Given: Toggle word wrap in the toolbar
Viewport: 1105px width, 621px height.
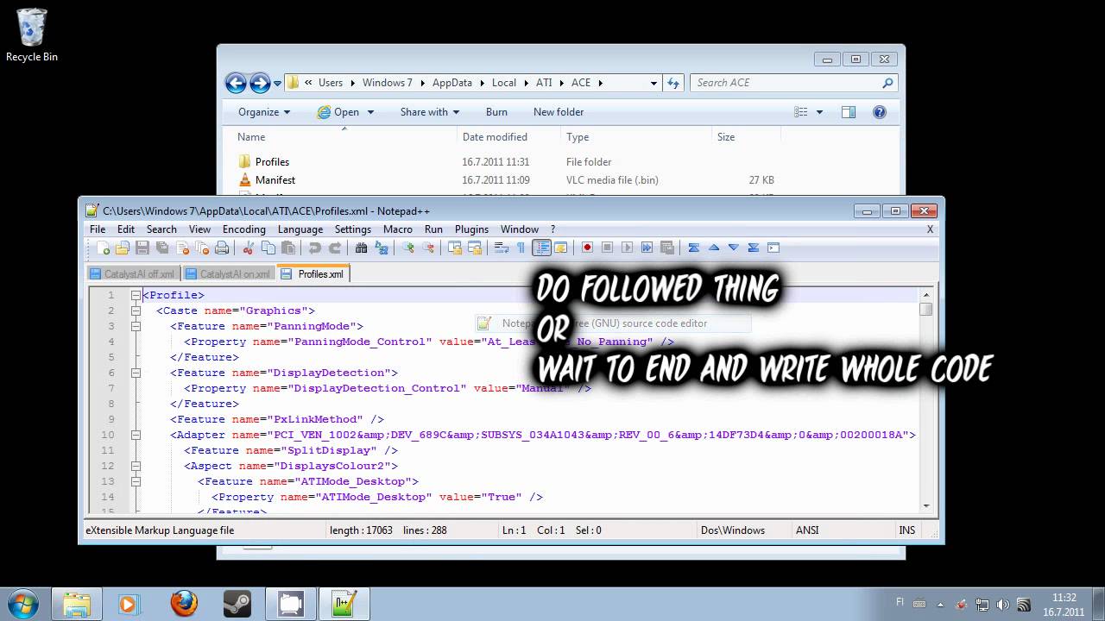Looking at the screenshot, I should (x=501, y=248).
